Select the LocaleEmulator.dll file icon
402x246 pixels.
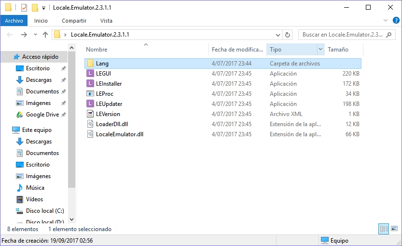tap(90, 134)
